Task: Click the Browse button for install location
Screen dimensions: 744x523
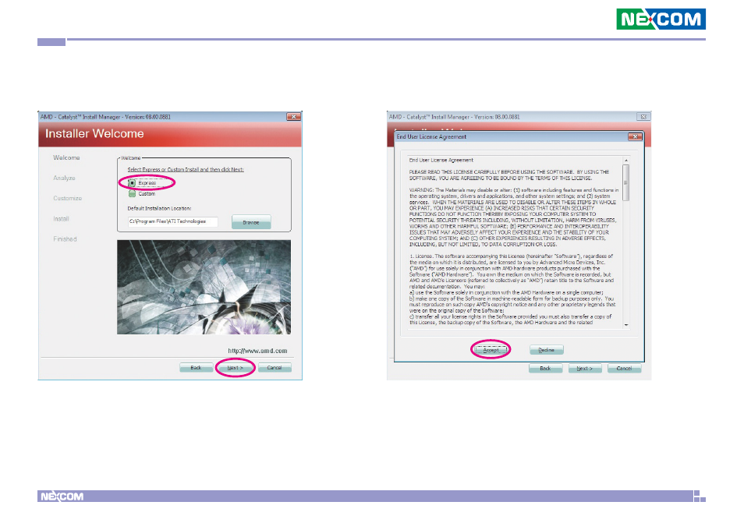Action: pyautogui.click(x=251, y=222)
